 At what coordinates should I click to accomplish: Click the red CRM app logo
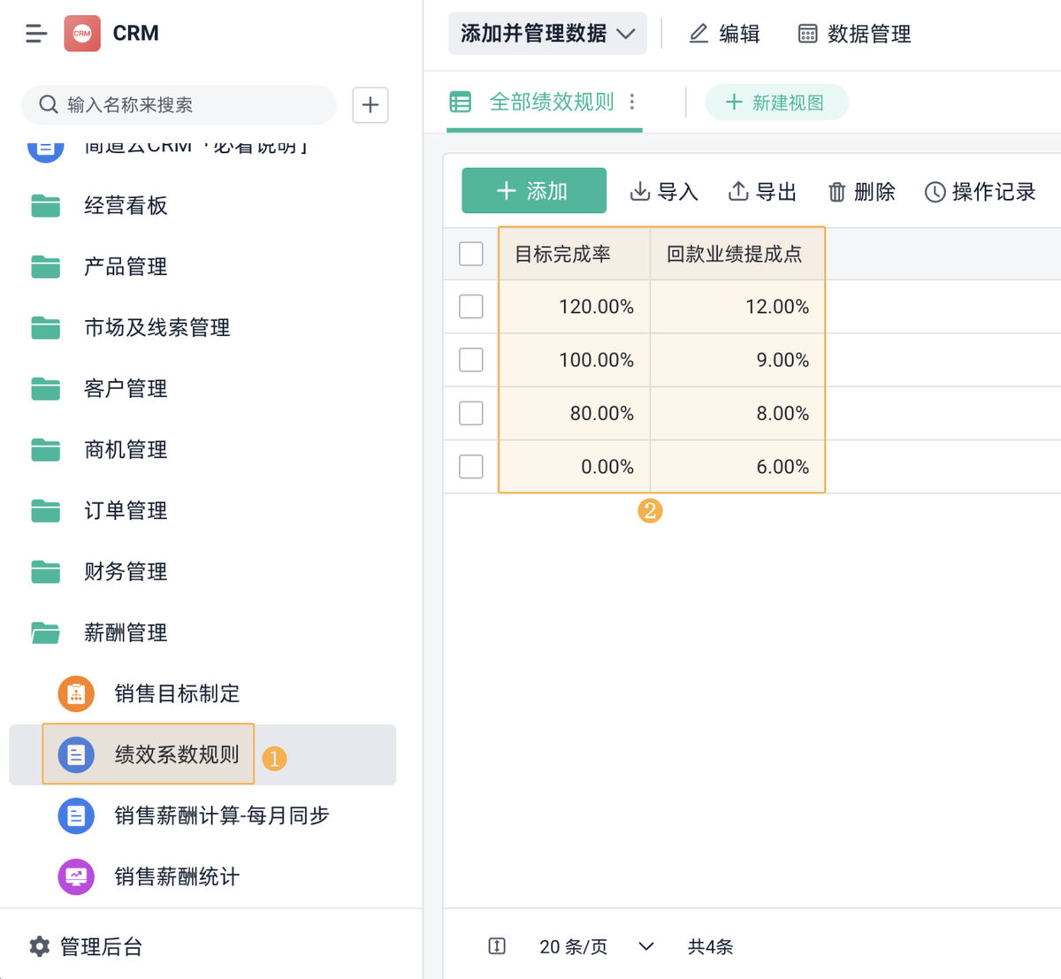point(82,34)
